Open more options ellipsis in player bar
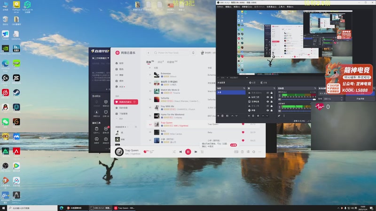Screen dimensions: 376x211 [x=260, y=151]
